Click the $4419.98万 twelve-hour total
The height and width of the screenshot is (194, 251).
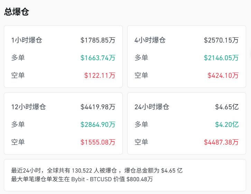98,107
